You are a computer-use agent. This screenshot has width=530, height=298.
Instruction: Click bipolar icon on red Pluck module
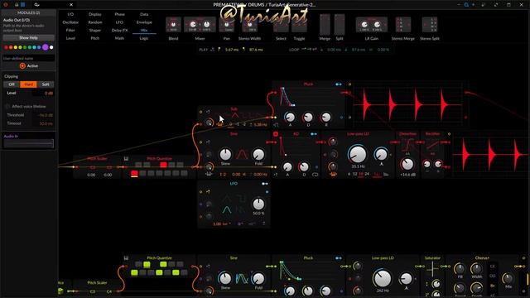point(339,84)
